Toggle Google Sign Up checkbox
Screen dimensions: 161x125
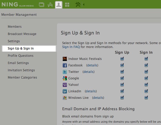click(x=122, y=78)
